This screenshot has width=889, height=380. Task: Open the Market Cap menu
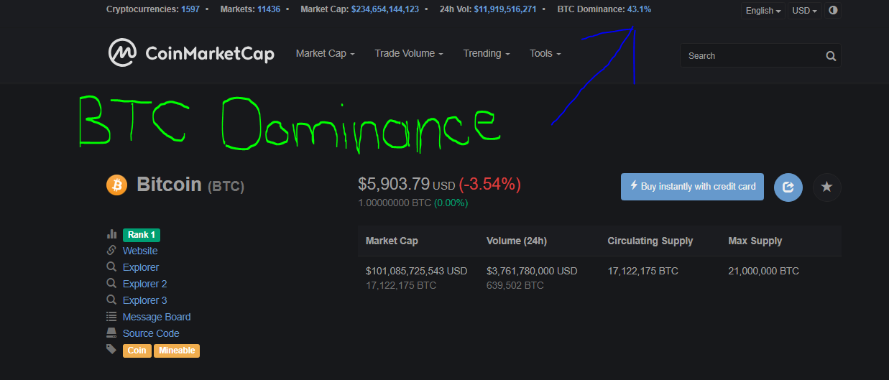pyautogui.click(x=325, y=53)
